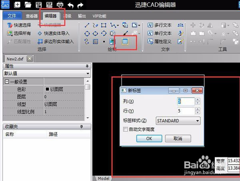The width and height of the screenshot is (240, 181).
Task: Click the 行 rows input field
Action: (186, 111)
